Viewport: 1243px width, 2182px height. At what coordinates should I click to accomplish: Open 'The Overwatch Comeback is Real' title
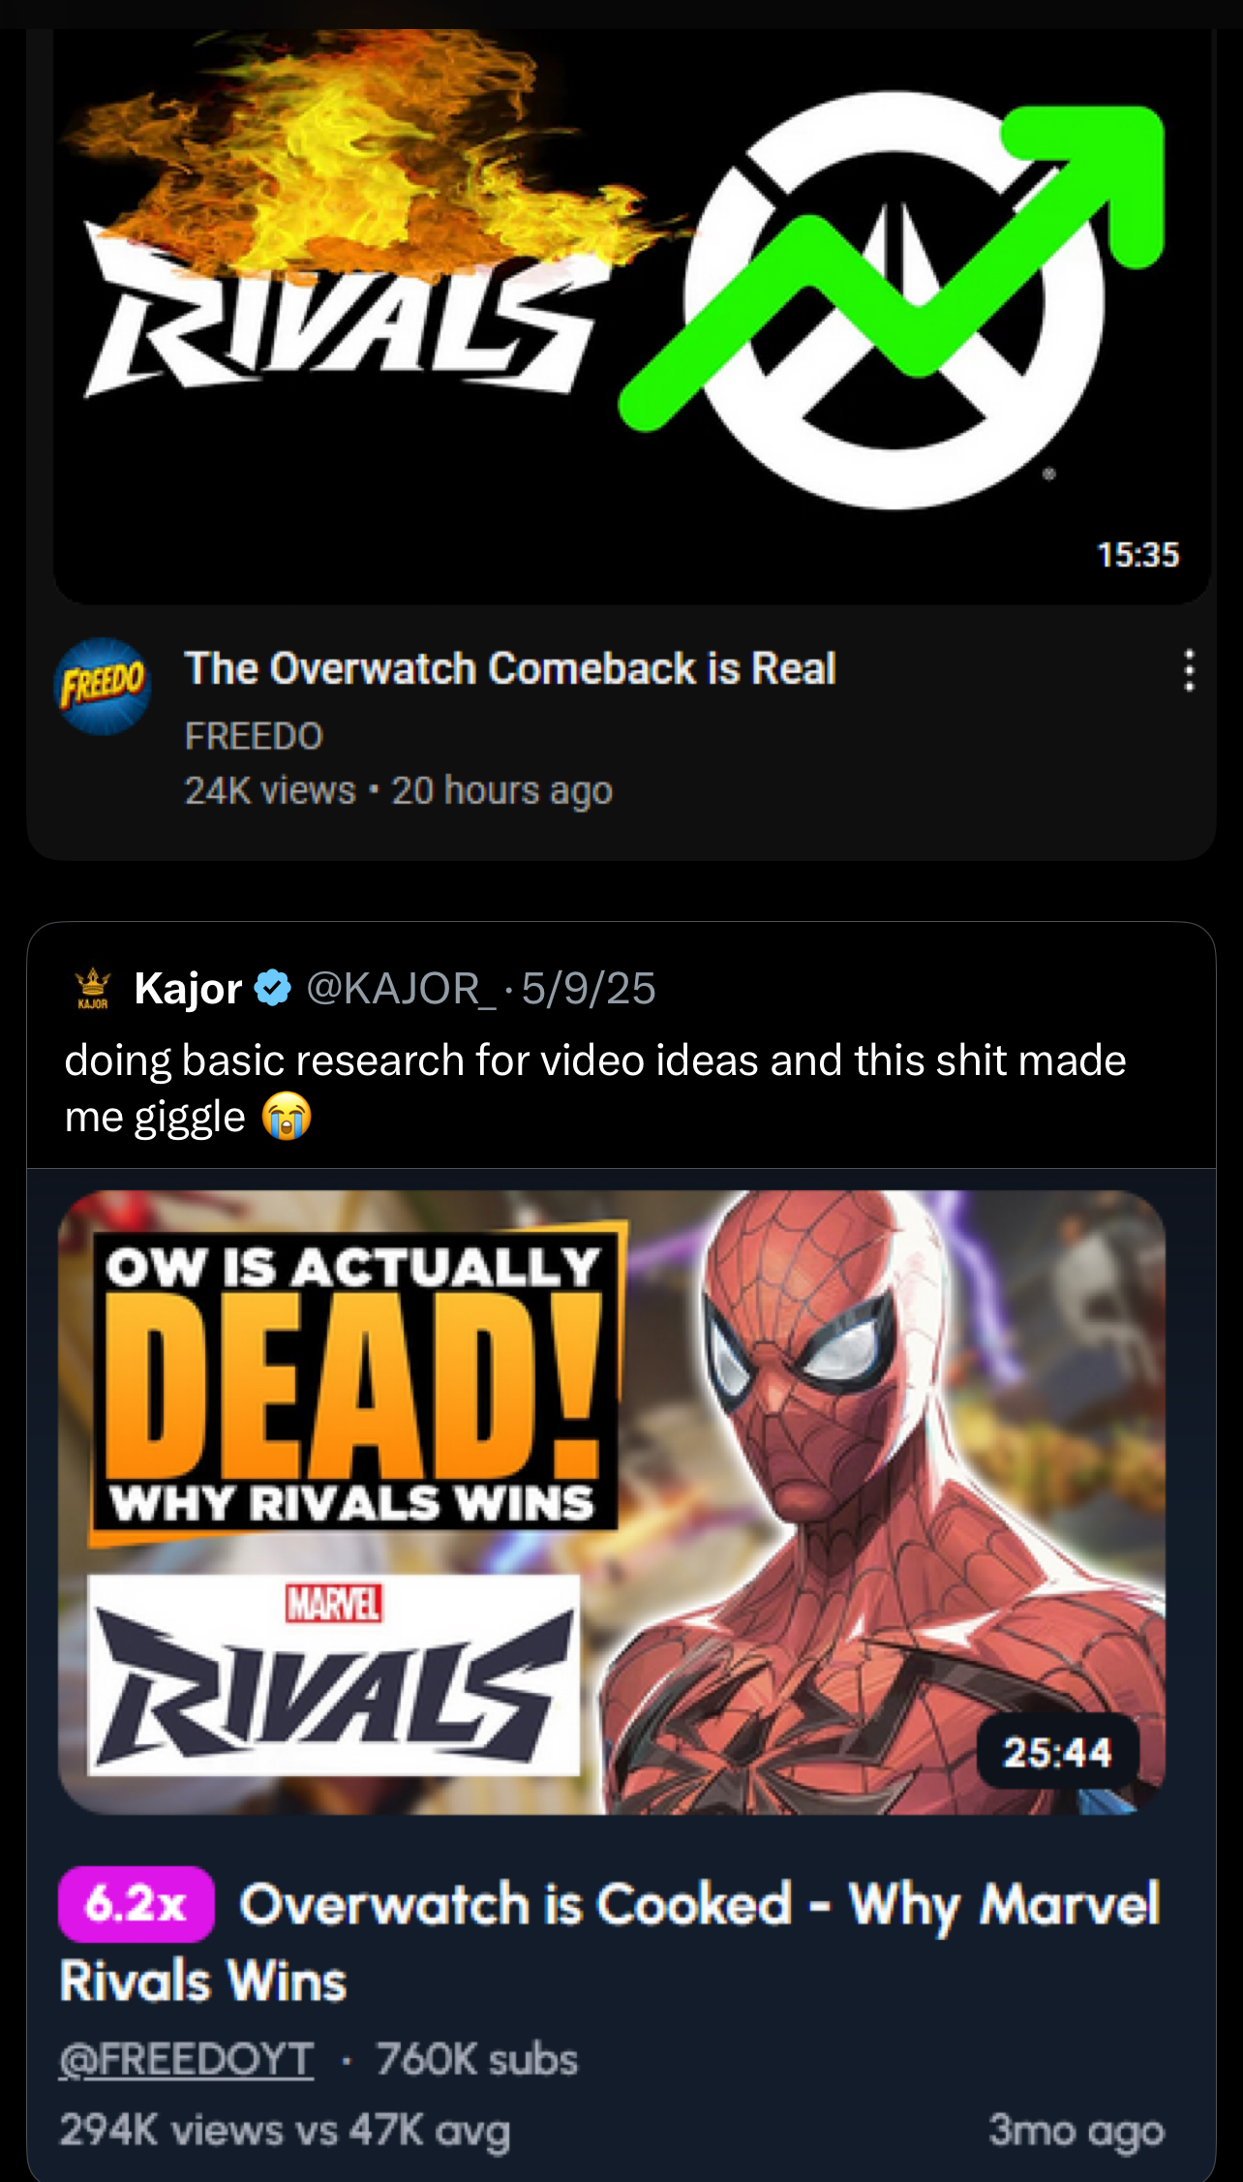tap(510, 669)
